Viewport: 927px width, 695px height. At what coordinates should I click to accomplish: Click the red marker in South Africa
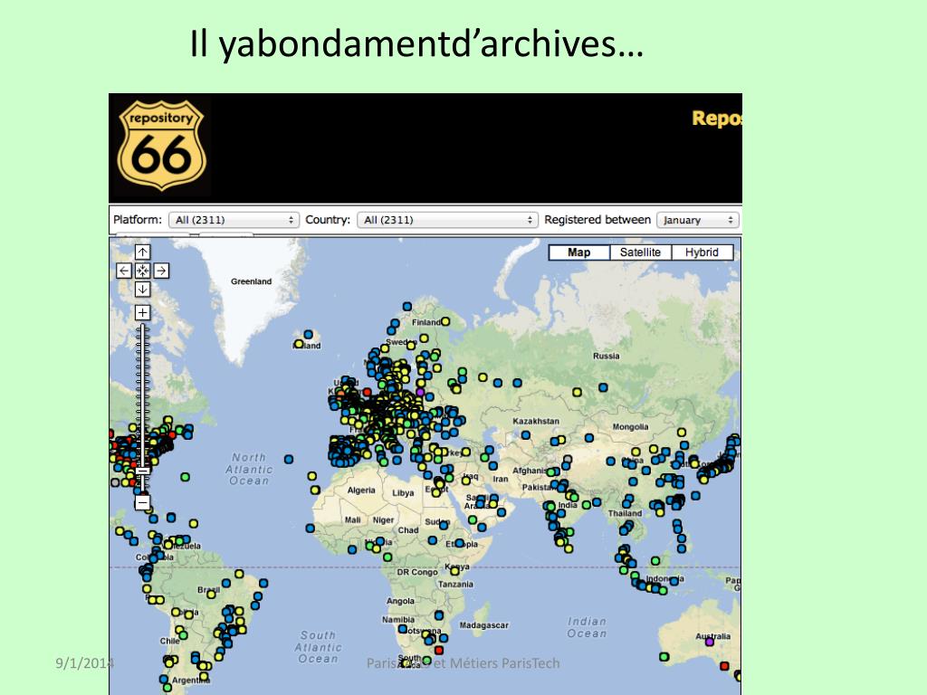[439, 650]
